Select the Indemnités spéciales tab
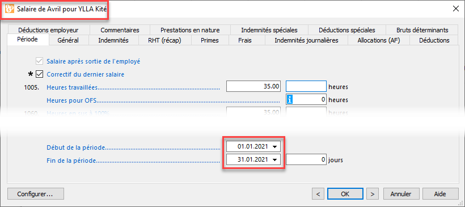Viewport: 465px width, 207px height. (x=269, y=30)
